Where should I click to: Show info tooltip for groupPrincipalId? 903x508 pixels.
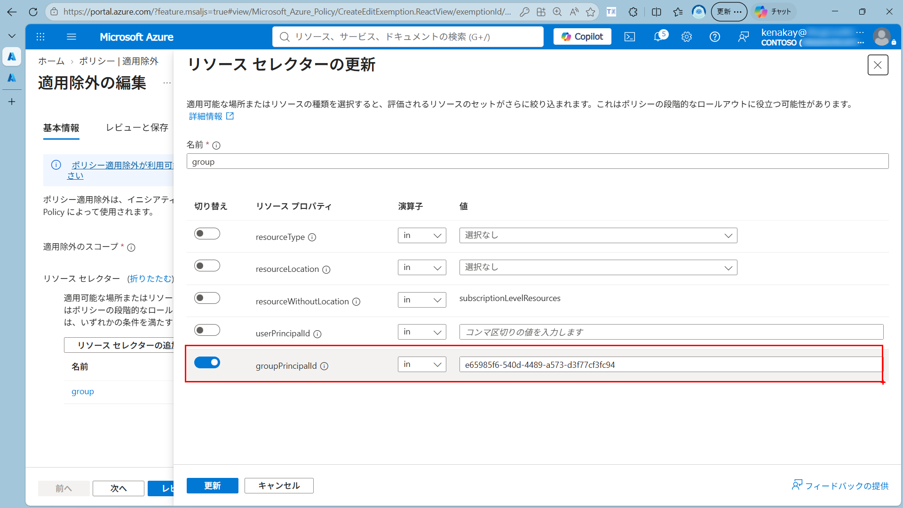pyautogui.click(x=324, y=366)
